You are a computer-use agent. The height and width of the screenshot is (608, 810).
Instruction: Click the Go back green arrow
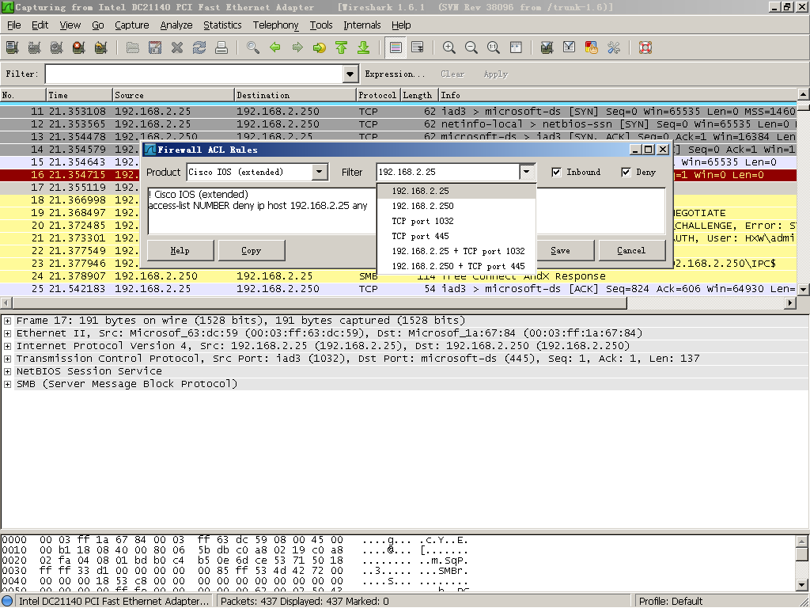[275, 47]
